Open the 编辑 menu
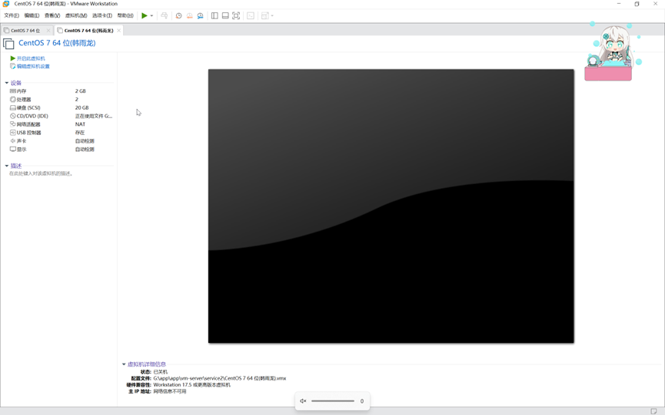This screenshot has height=415, width=665. (x=32, y=15)
